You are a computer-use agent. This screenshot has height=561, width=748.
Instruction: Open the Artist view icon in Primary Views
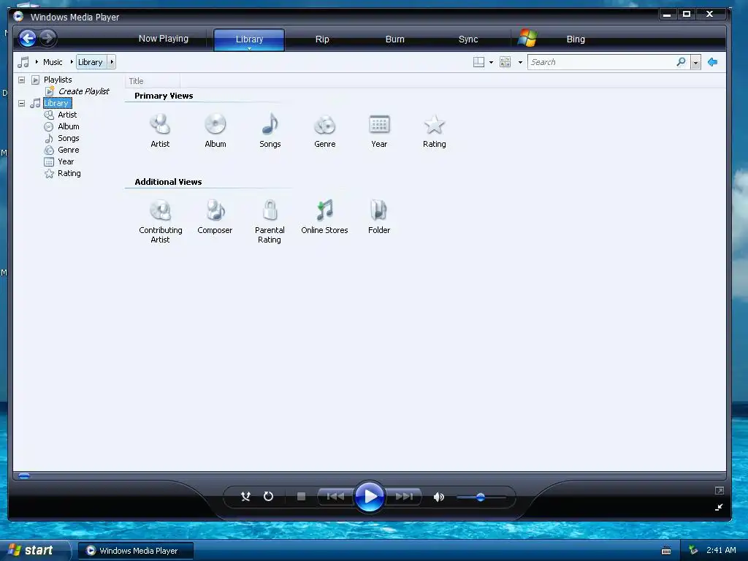pyautogui.click(x=160, y=124)
